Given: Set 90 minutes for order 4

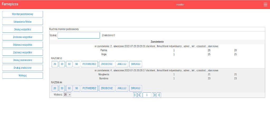Looking at the screenshot, I should pos(77,88).
